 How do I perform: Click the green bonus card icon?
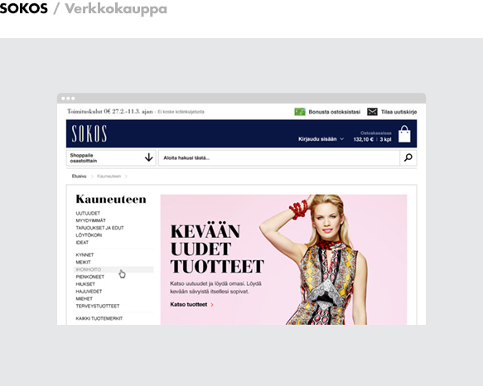point(300,112)
